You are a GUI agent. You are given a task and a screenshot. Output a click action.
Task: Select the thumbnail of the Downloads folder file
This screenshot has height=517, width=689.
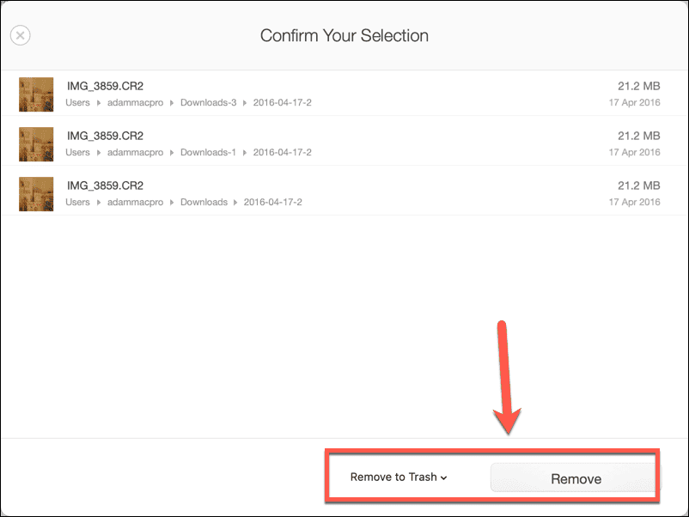pyautogui.click(x=36, y=194)
